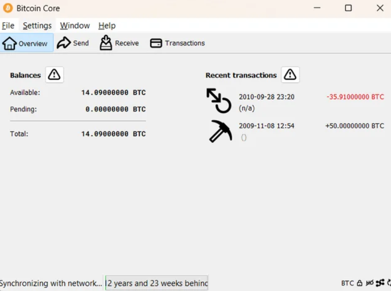Click the Synchronizing with network status text
391x291 pixels.
[x=51, y=283]
